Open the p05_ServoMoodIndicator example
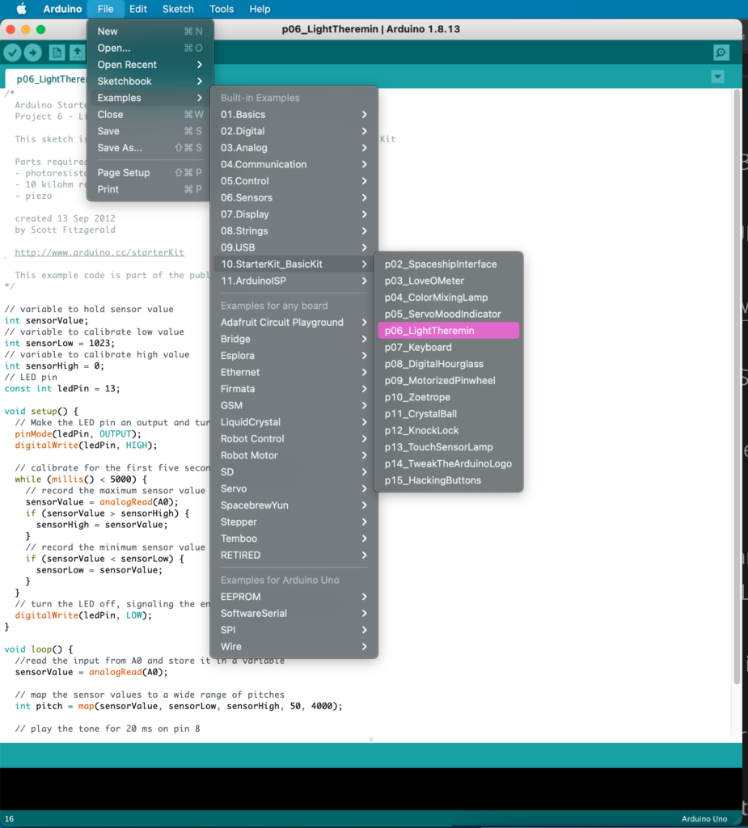 pyautogui.click(x=449, y=315)
